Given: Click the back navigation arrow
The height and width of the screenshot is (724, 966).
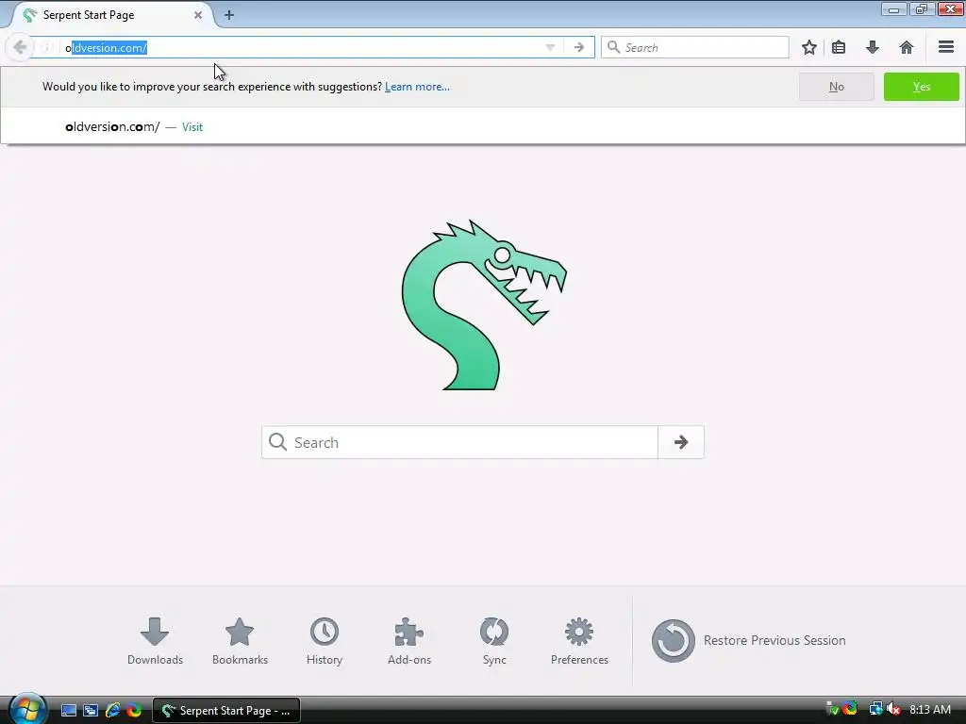Looking at the screenshot, I should [x=20, y=47].
